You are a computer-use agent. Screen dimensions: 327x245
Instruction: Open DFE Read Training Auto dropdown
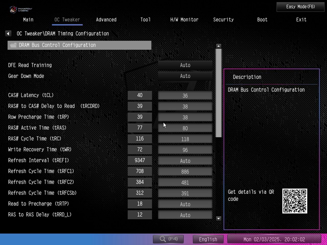click(185, 65)
